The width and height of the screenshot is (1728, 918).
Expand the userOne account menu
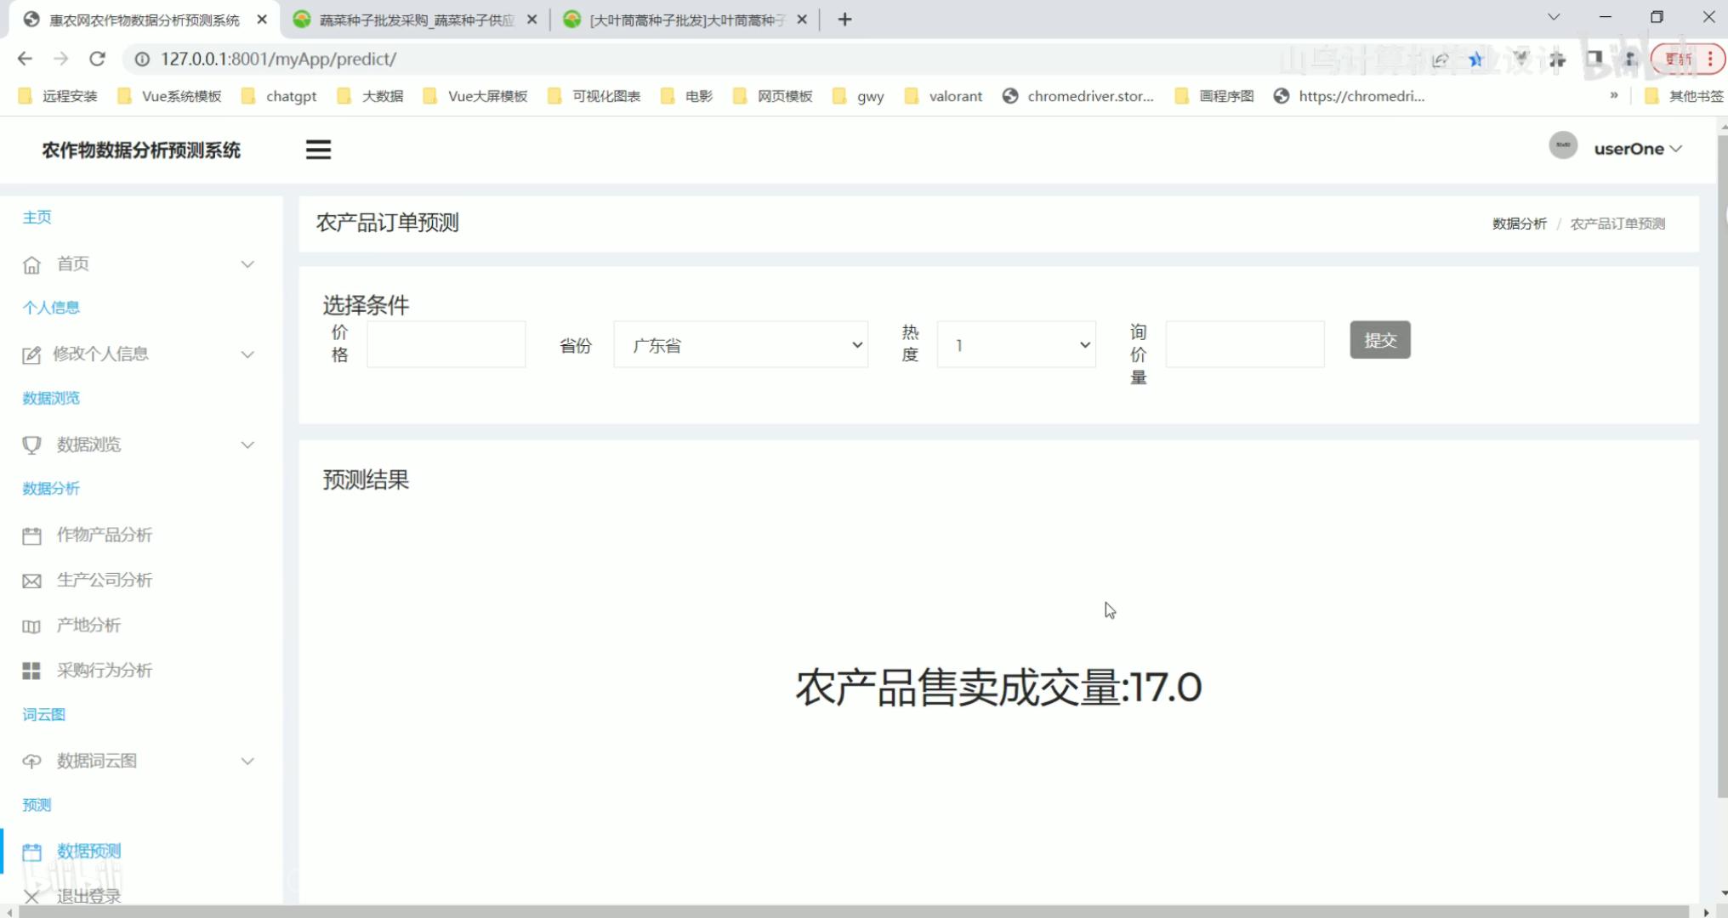pos(1638,149)
